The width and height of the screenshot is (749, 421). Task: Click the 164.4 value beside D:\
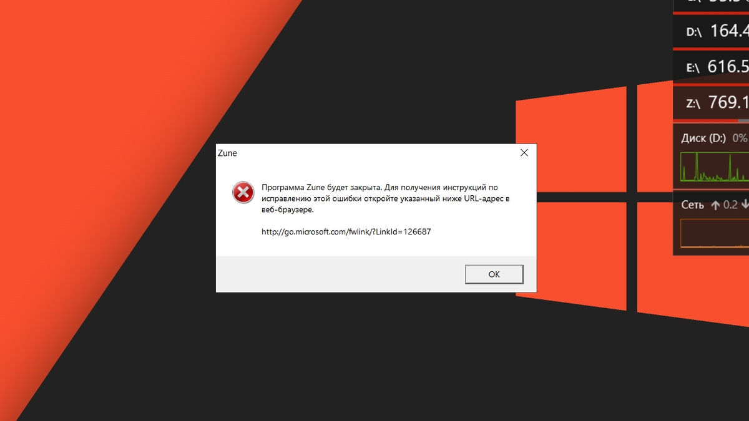pos(730,31)
